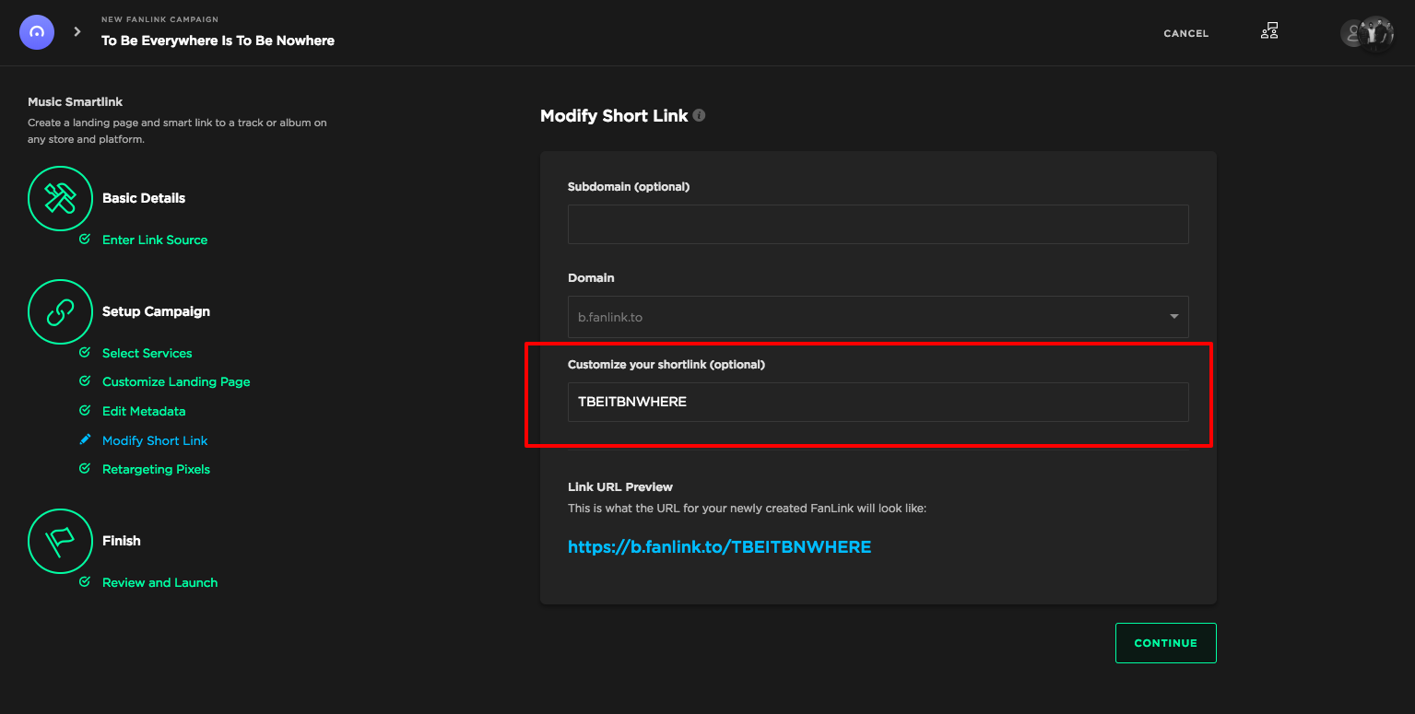Click the Basic Details section heading

tap(144, 198)
